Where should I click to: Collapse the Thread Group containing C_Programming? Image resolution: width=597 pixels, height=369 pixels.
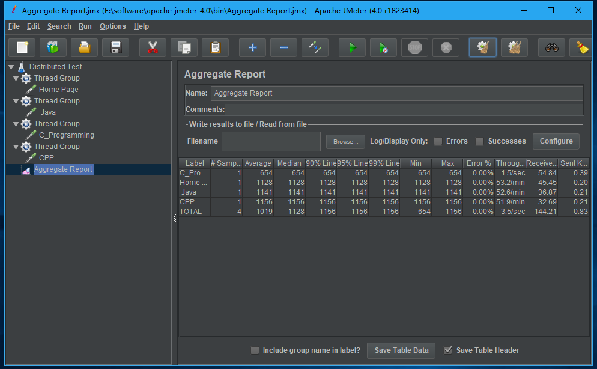click(x=16, y=124)
